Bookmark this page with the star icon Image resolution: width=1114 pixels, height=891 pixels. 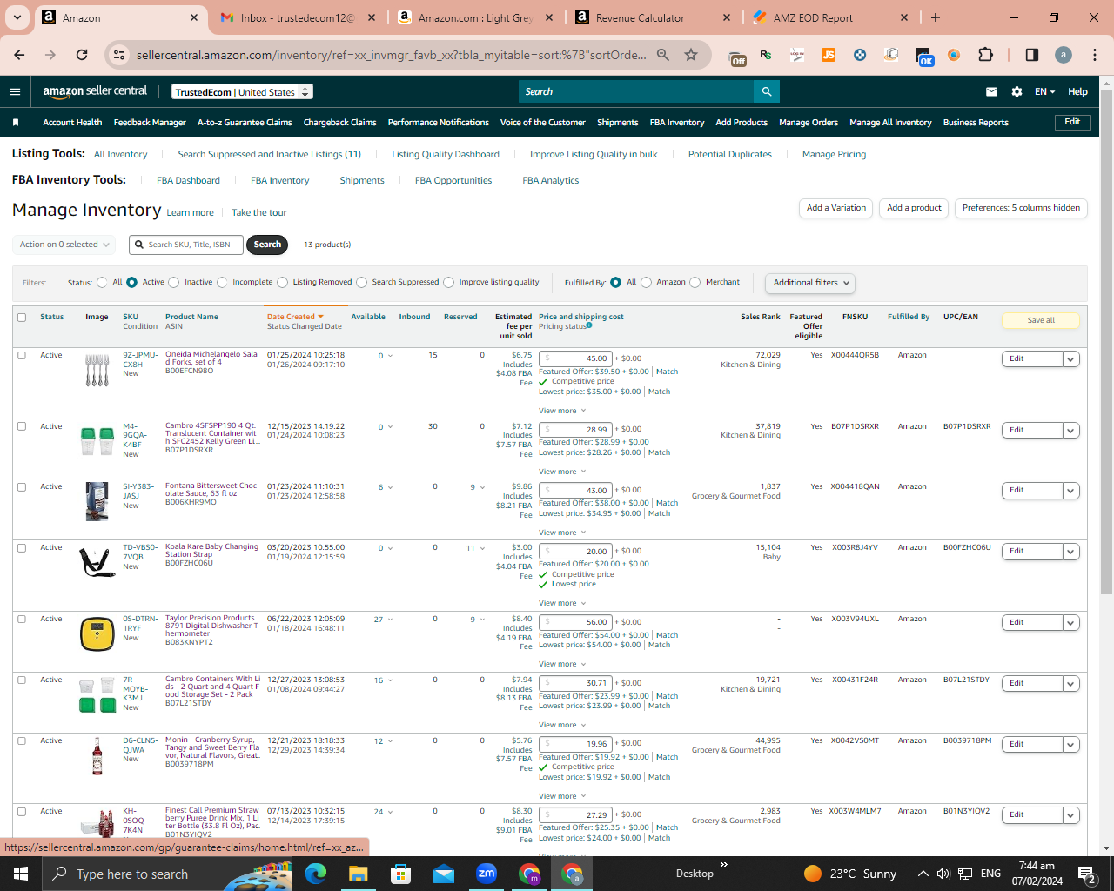[x=691, y=55]
